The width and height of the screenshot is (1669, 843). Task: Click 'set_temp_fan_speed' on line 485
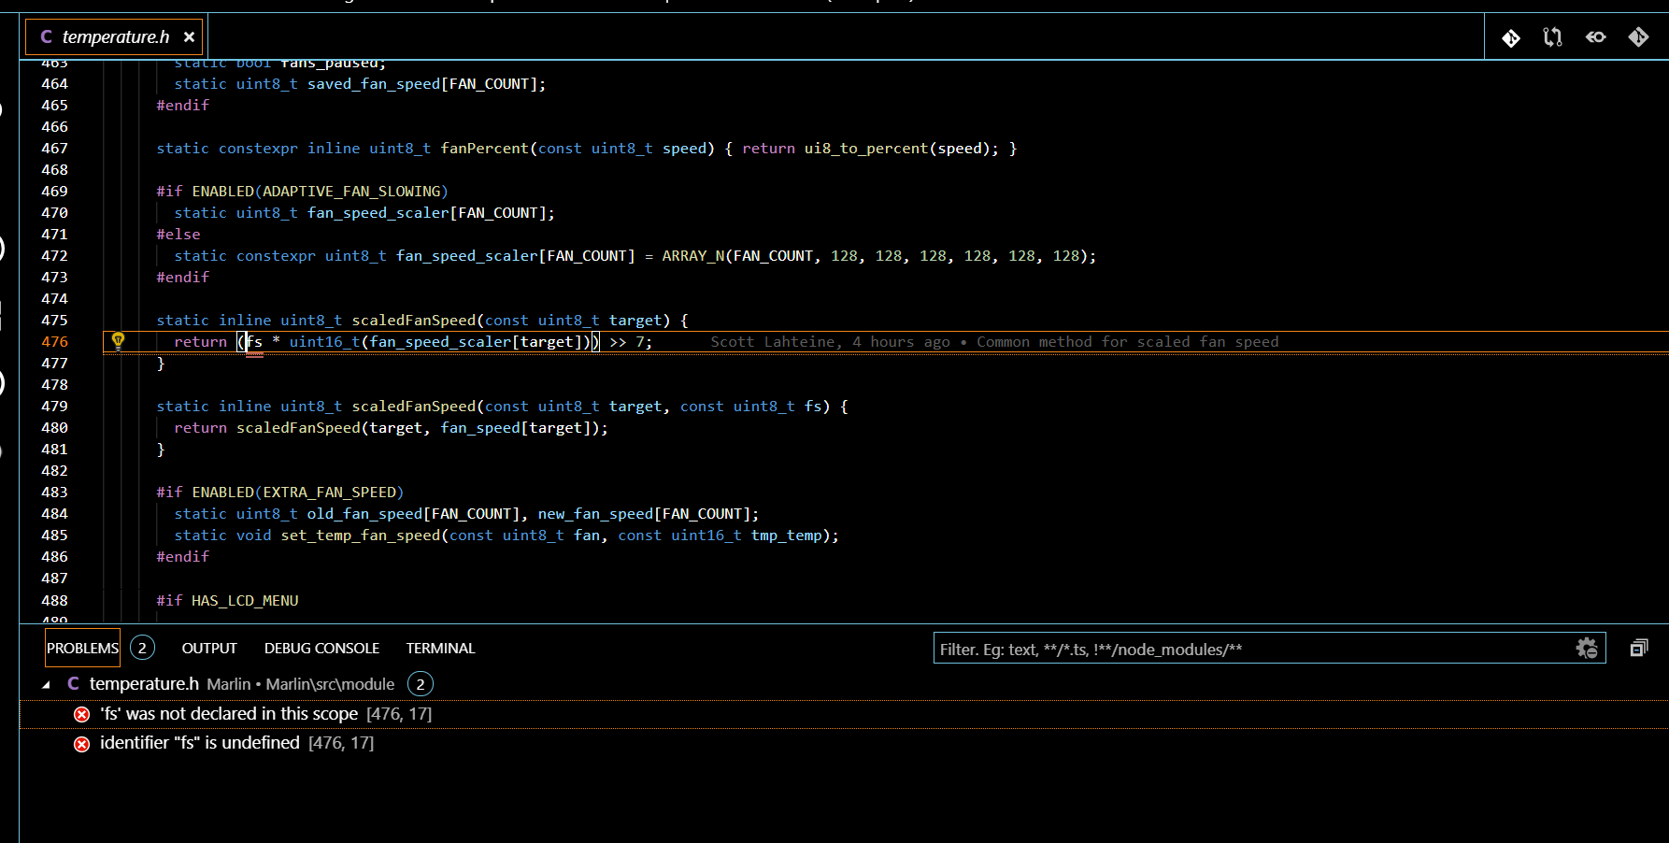361,536
